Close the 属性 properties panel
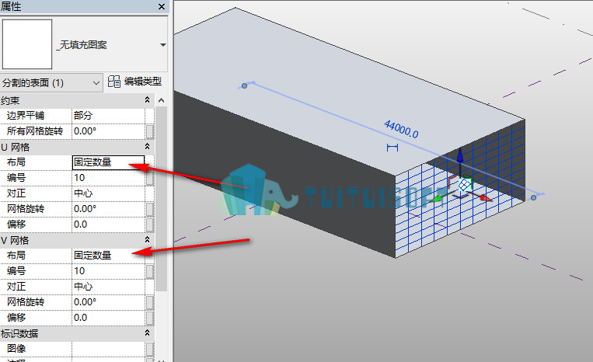Screen dimensions: 593x362 coord(162,7)
